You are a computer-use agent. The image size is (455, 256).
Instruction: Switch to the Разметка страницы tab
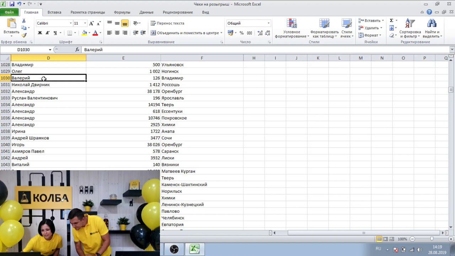point(87,12)
